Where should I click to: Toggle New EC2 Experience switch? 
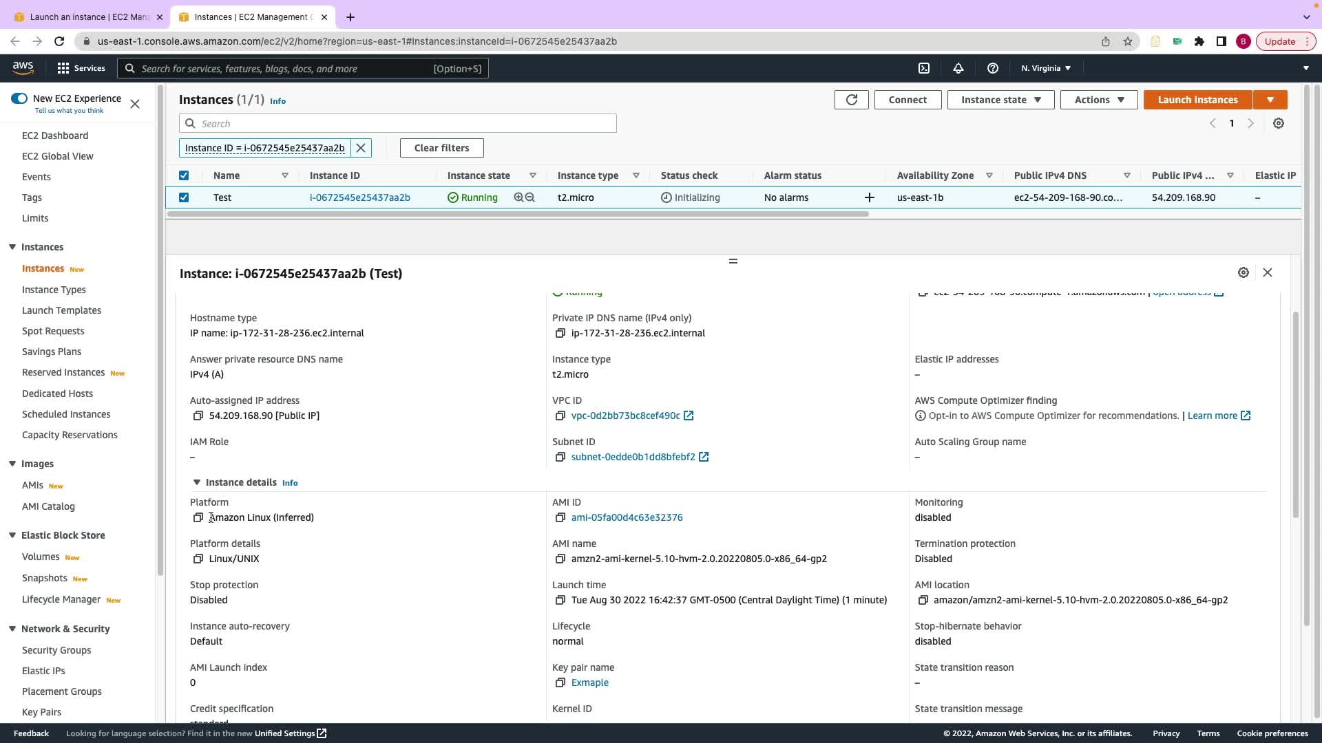[19, 98]
